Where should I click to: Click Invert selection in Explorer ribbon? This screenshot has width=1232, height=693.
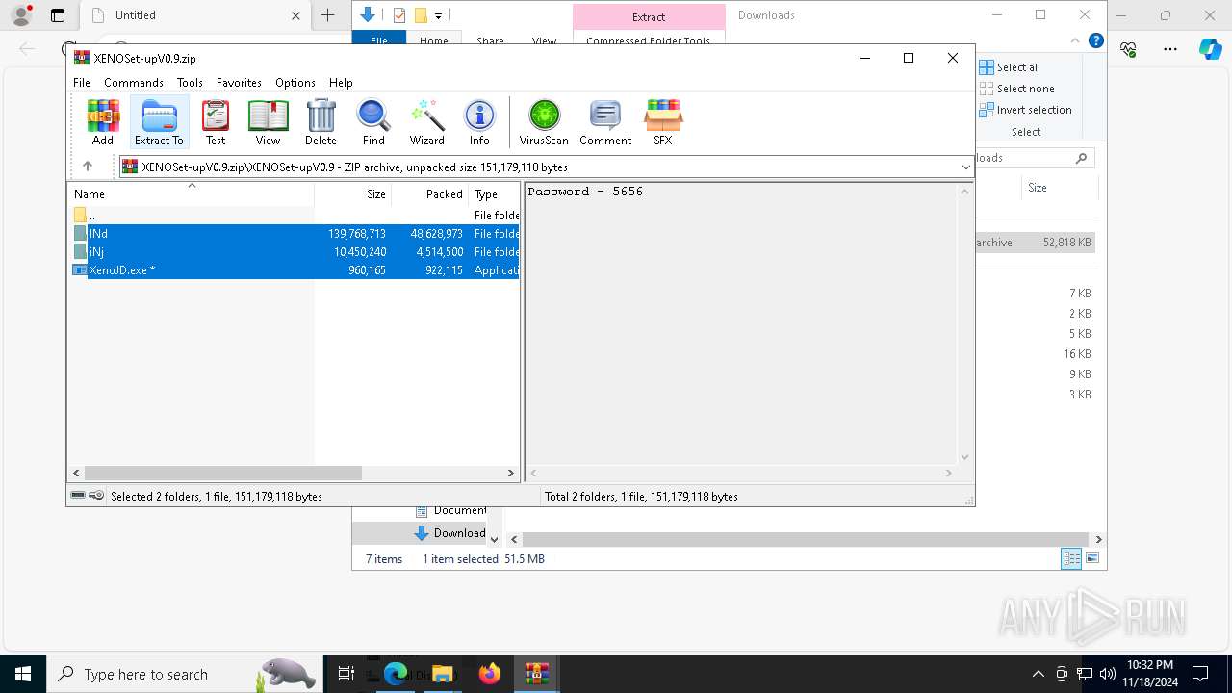(x=1026, y=110)
